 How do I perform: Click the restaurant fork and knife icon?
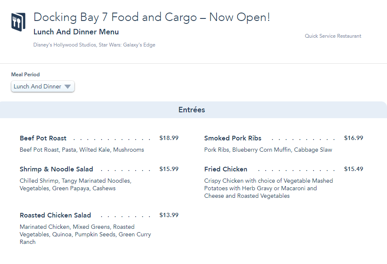pos(18,22)
